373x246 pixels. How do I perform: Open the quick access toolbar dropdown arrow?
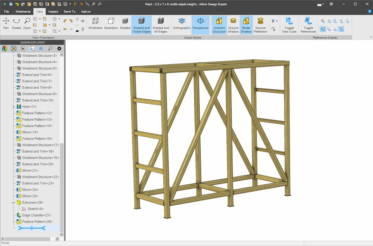(x=70, y=4)
